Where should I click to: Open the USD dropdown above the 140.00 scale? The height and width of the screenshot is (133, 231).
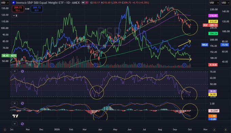(x=225, y=3)
